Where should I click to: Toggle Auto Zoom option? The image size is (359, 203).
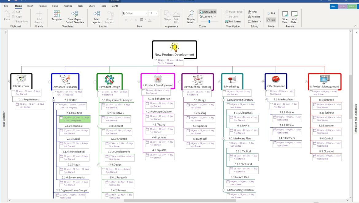(208, 12)
